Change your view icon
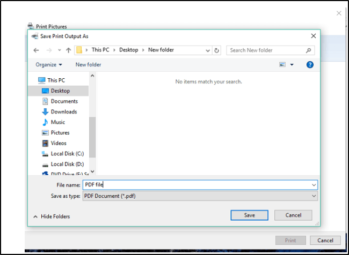 (282, 65)
